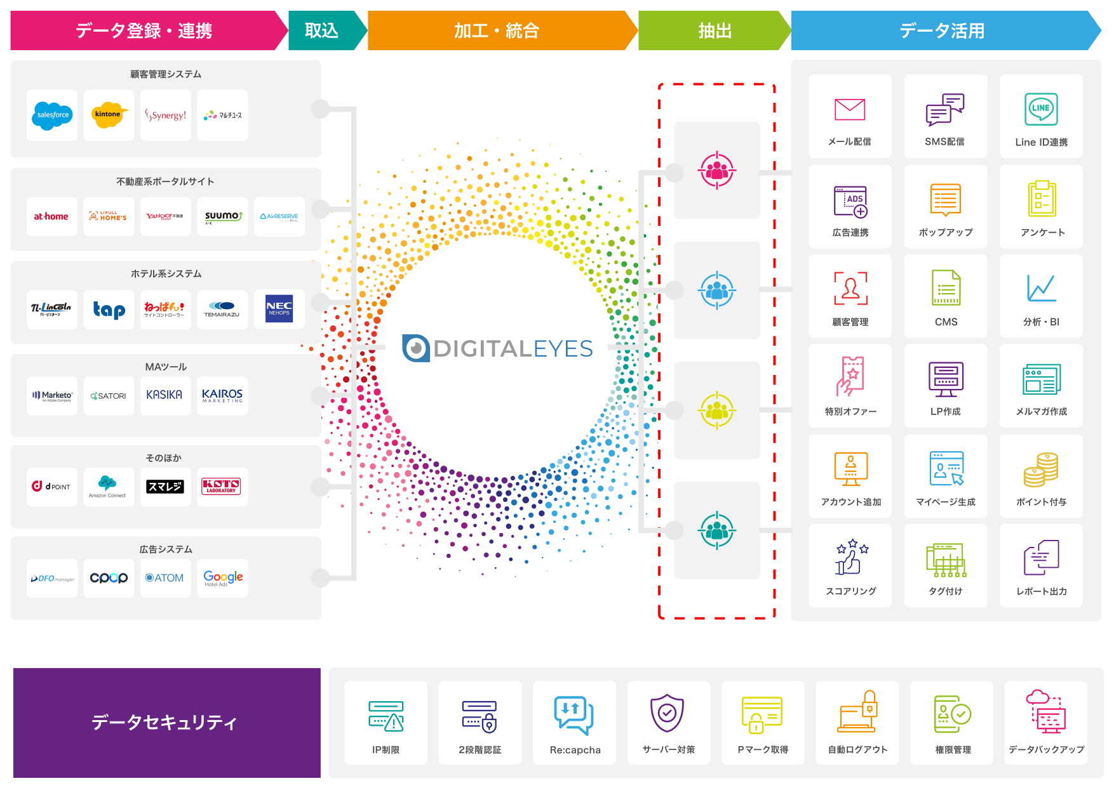Click the 特別オファー ticket icon
Screen dimensions: 1114x788
(850, 376)
